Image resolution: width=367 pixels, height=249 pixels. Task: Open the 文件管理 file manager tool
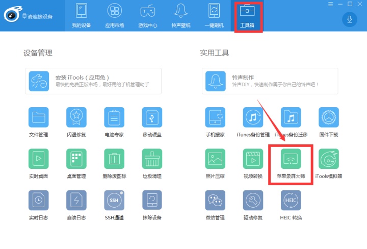[39, 117]
